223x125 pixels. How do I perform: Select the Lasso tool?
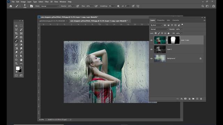pos(16,30)
